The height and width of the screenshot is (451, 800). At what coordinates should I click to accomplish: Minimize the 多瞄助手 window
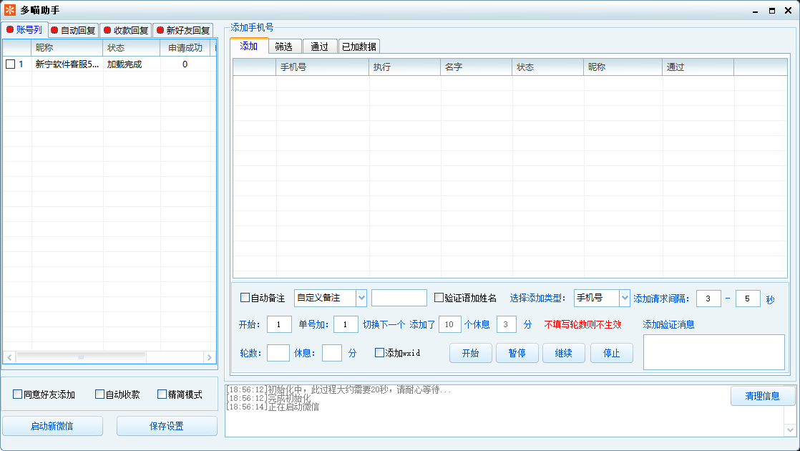755,11
